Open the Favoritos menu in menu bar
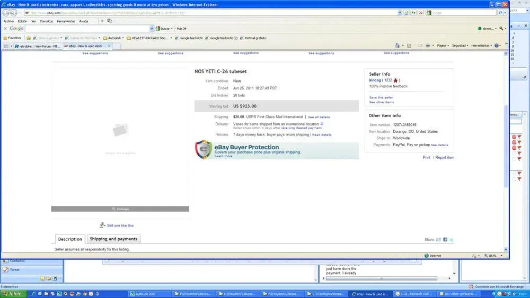This screenshot has width=530, height=298. coord(47,21)
